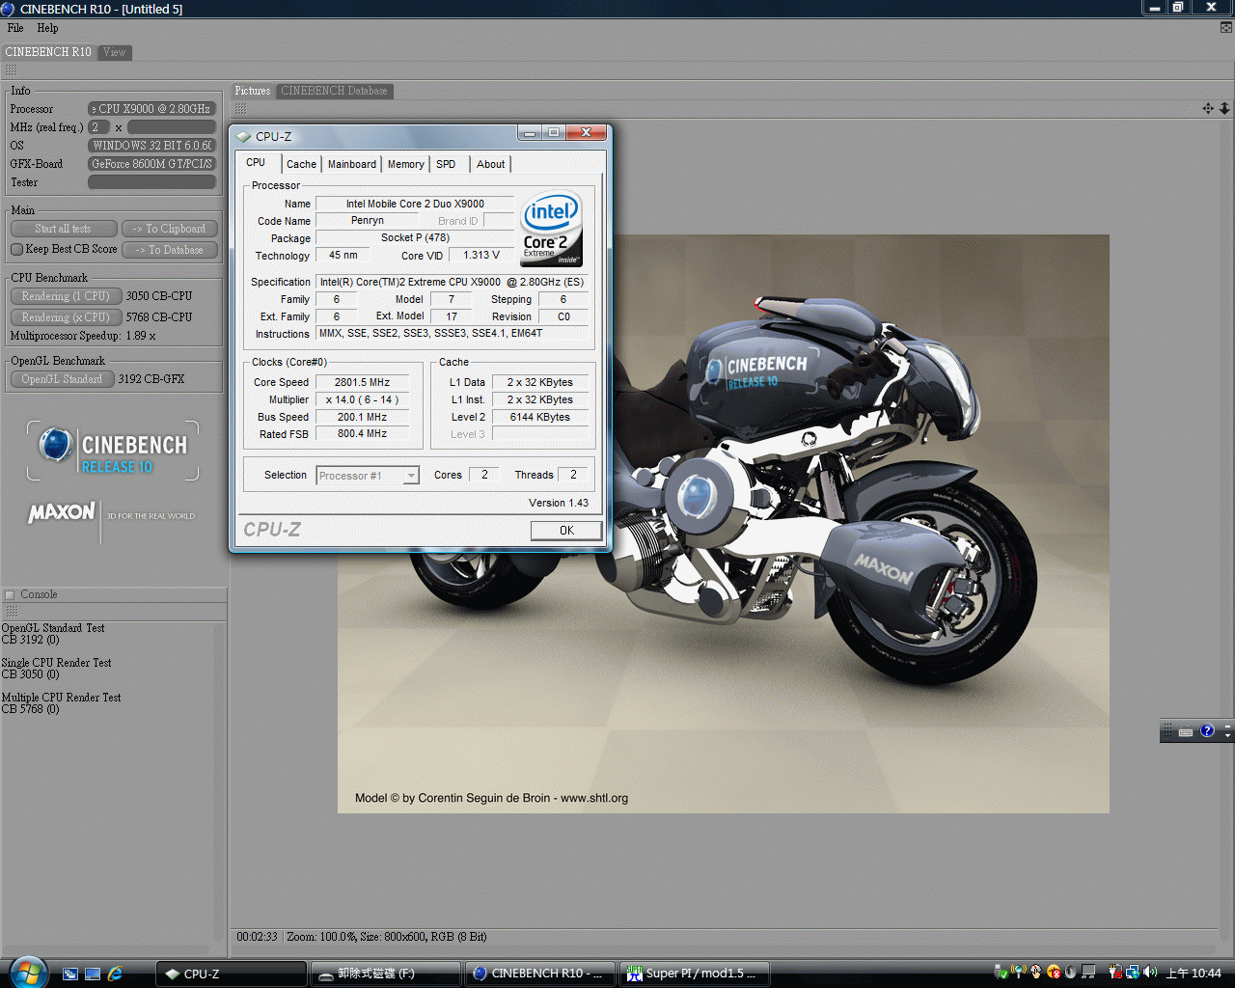Switch to CPU-Z via its taskbar button
The image size is (1235, 988).
tap(232, 974)
